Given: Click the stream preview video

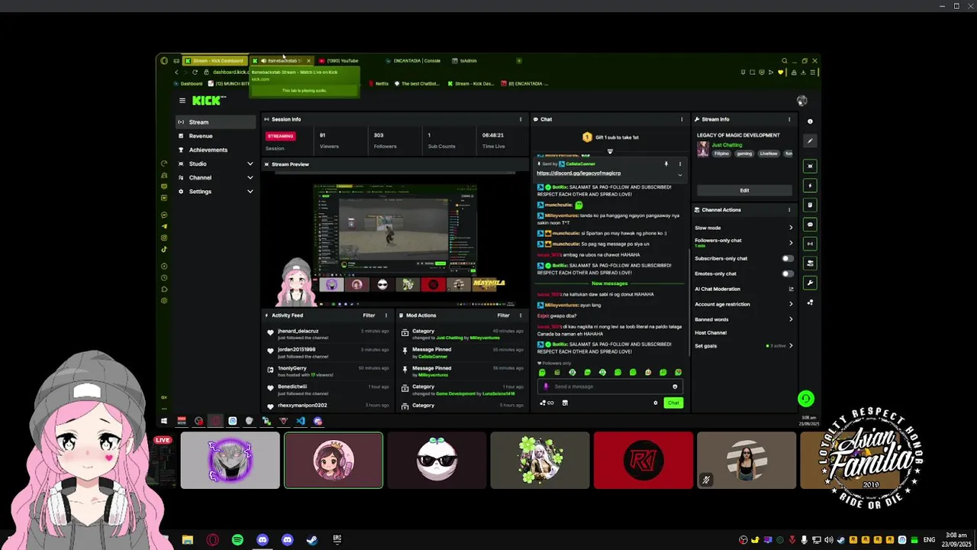Looking at the screenshot, I should coord(395,240).
